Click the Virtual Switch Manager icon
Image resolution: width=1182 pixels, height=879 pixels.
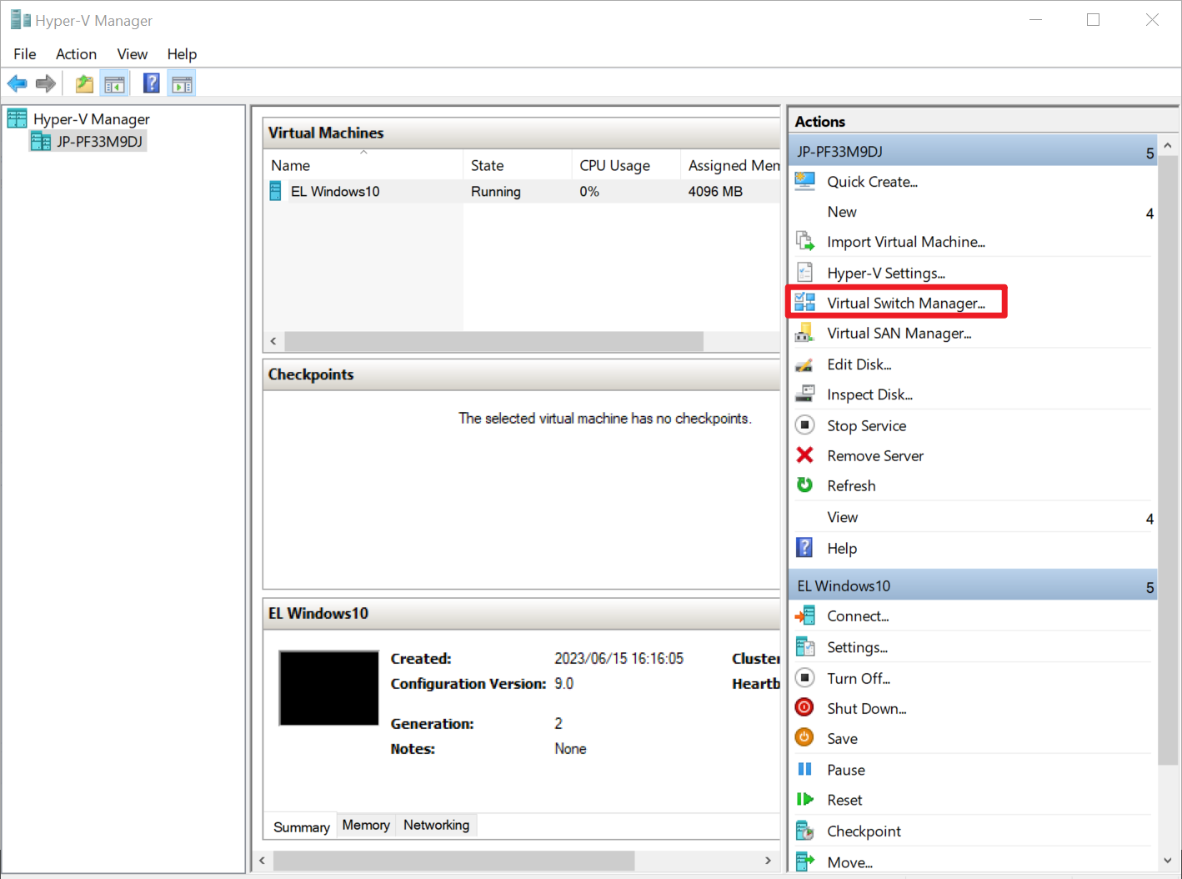[x=804, y=302]
